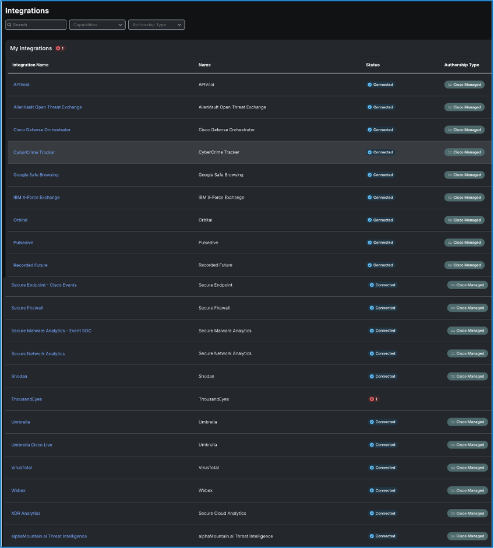This screenshot has width=494, height=548.
Task: Sort by Status column header
Action: (x=373, y=65)
